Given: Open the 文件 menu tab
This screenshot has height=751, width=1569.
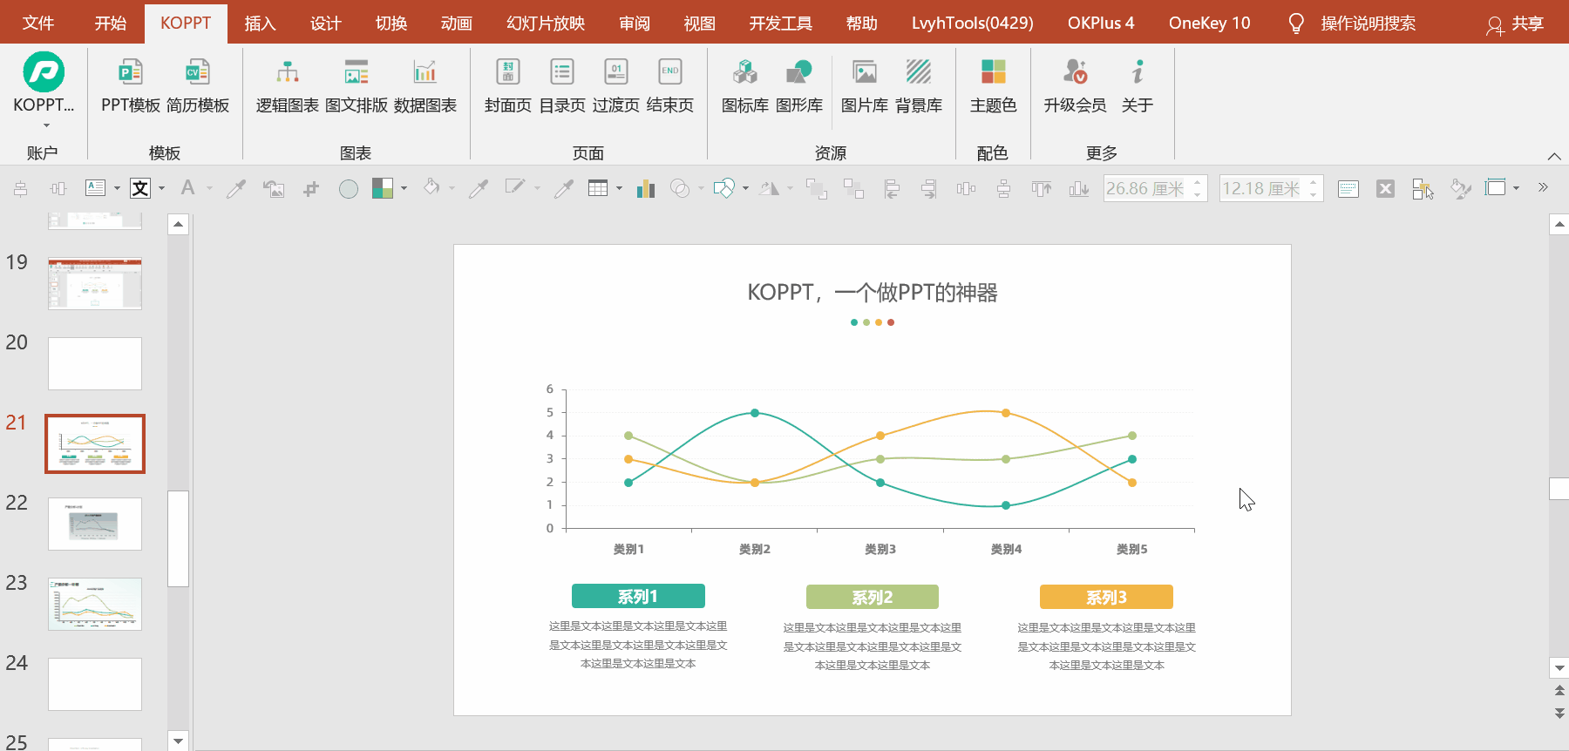Looking at the screenshot, I should pos(38,23).
